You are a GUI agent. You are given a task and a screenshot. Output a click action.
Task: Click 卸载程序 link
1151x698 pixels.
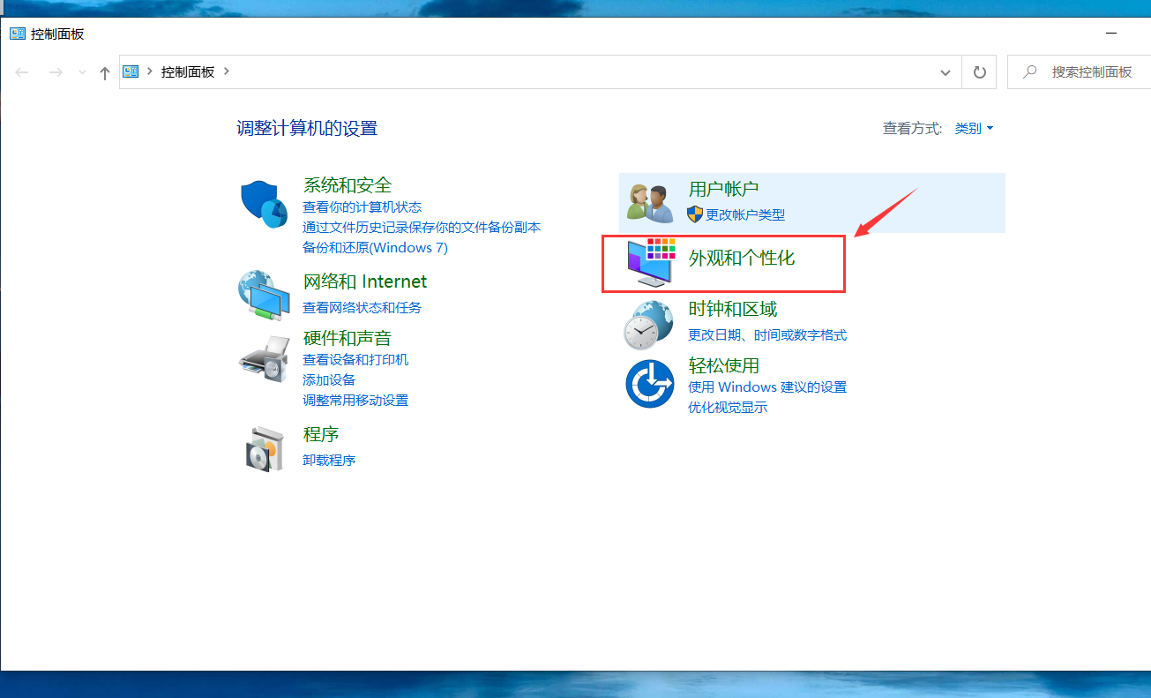pyautogui.click(x=329, y=460)
